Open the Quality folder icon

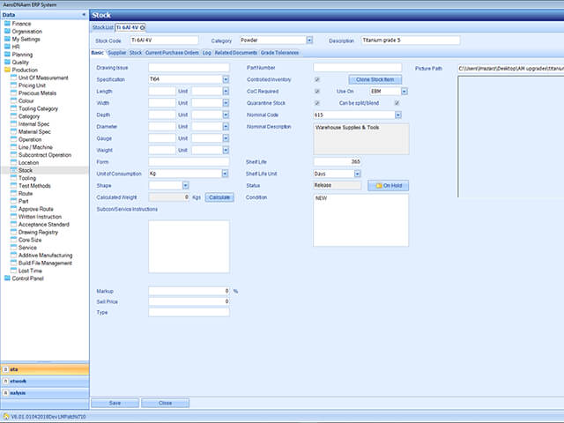click(7, 63)
